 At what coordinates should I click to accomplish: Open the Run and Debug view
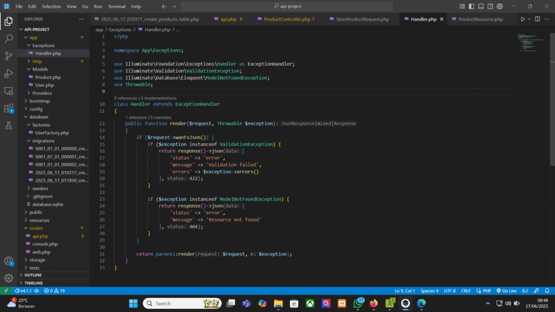tap(9, 73)
